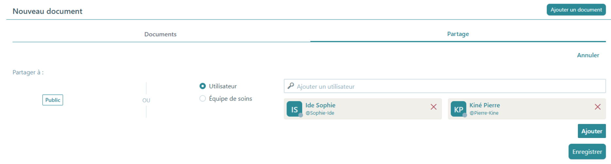Click the @Sophie-Ide username

click(x=320, y=113)
